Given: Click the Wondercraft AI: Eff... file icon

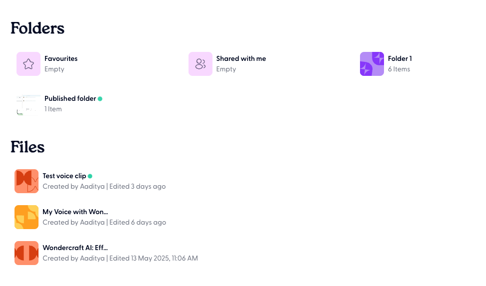Looking at the screenshot, I should coord(26,253).
